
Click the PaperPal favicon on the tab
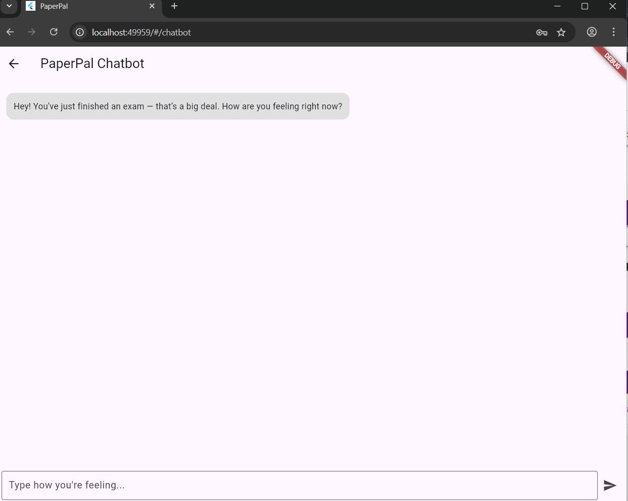30,6
